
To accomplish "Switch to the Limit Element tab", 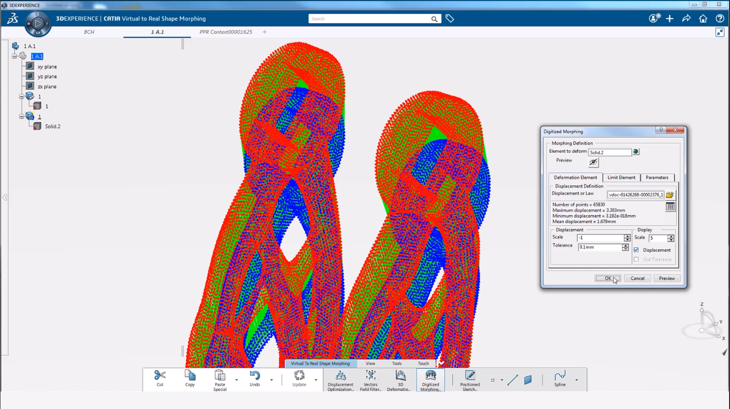I will tap(621, 177).
